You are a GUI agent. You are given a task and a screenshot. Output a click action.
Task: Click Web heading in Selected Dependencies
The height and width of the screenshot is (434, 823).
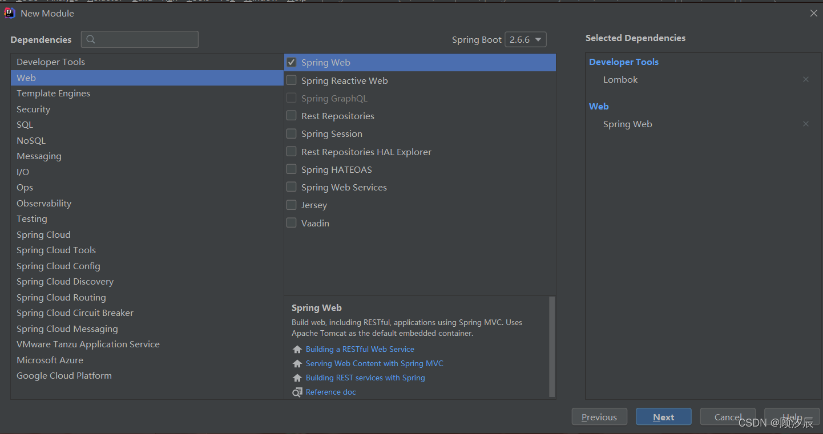[x=599, y=106]
